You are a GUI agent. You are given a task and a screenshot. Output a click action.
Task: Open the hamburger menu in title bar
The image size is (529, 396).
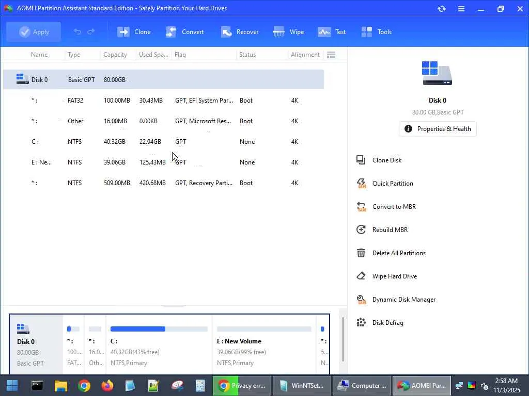tap(461, 9)
